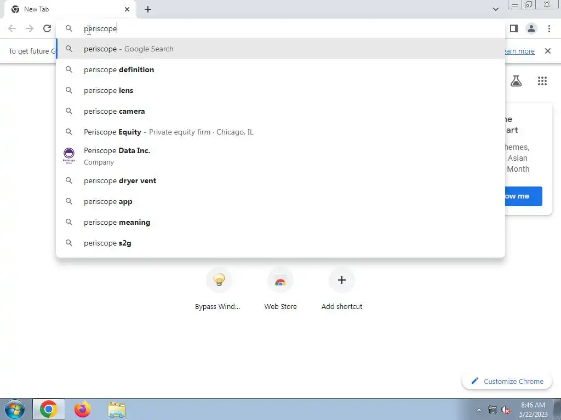
Task: Click the New Tab tab title
Action: [x=37, y=9]
